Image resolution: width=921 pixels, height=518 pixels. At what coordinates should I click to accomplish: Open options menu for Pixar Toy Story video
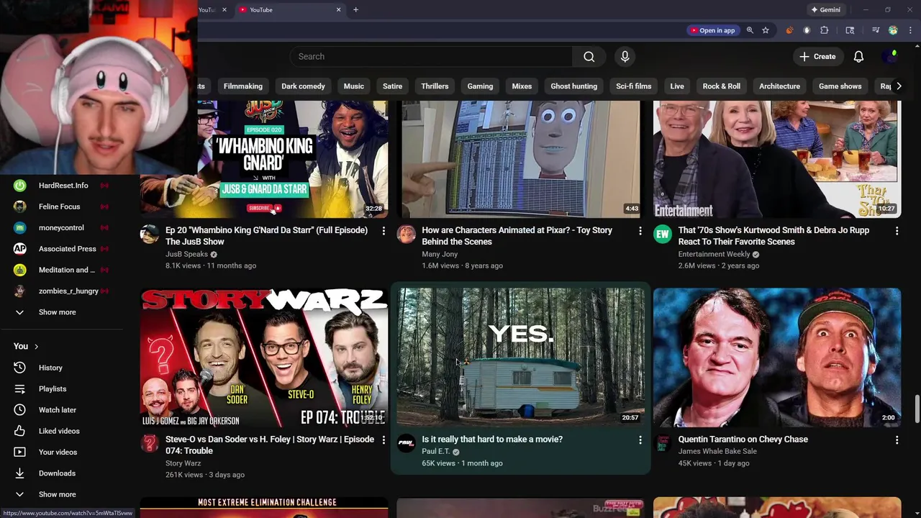point(640,231)
